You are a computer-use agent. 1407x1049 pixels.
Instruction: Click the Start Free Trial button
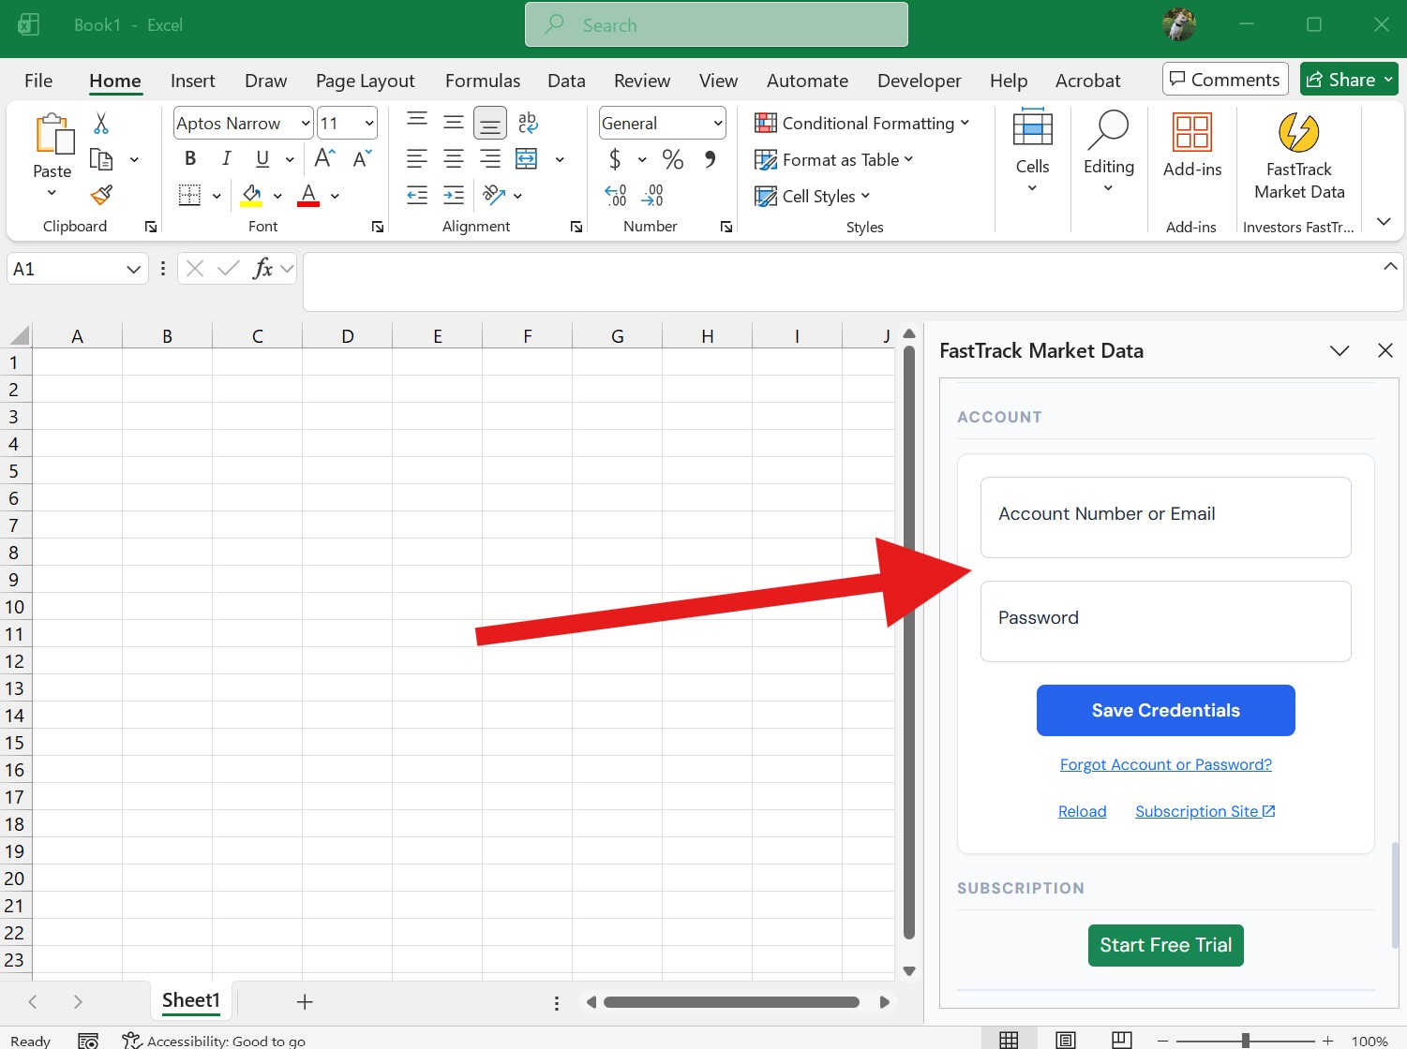pos(1166,945)
